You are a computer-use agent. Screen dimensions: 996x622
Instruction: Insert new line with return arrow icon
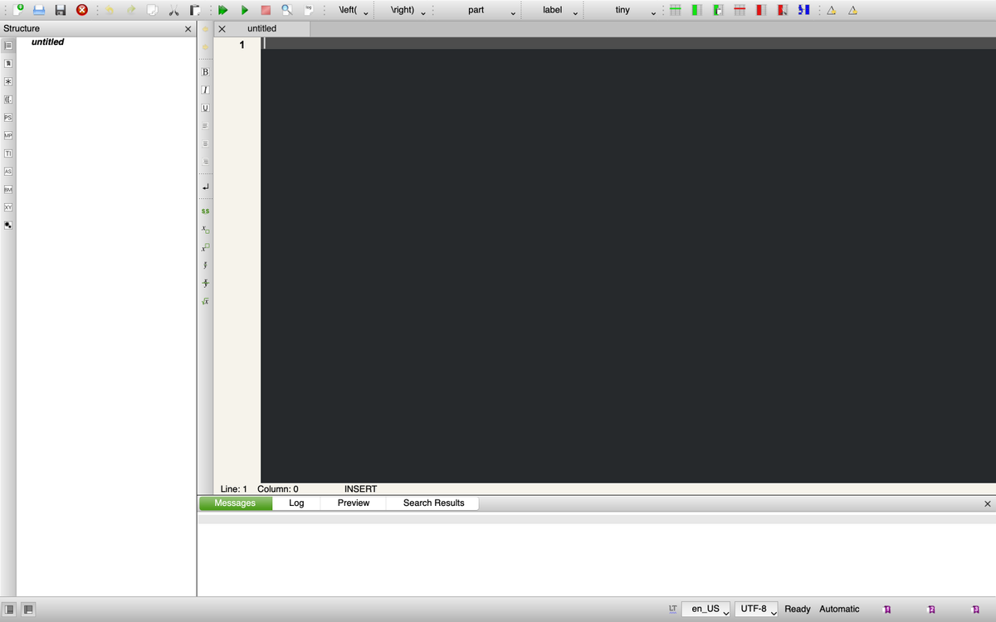(x=205, y=188)
